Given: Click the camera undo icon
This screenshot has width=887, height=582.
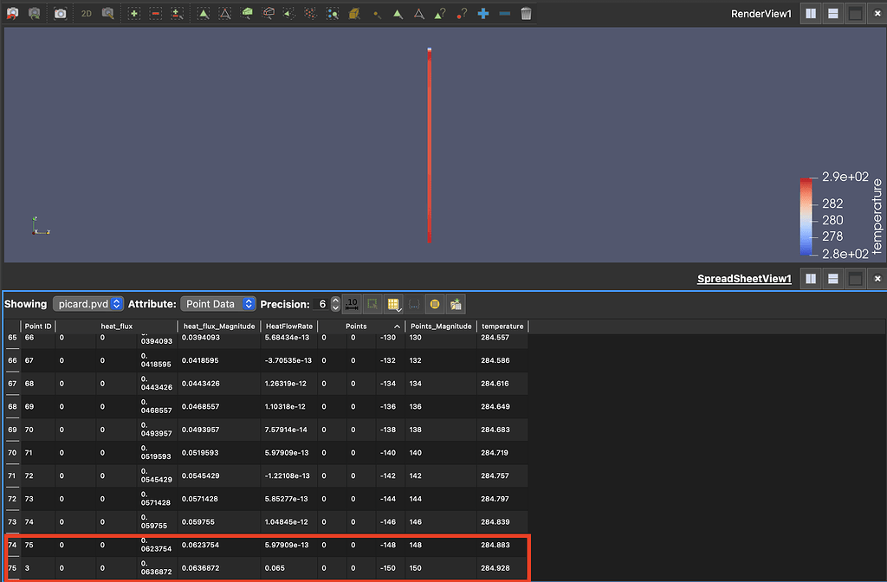Looking at the screenshot, I should click(x=12, y=14).
